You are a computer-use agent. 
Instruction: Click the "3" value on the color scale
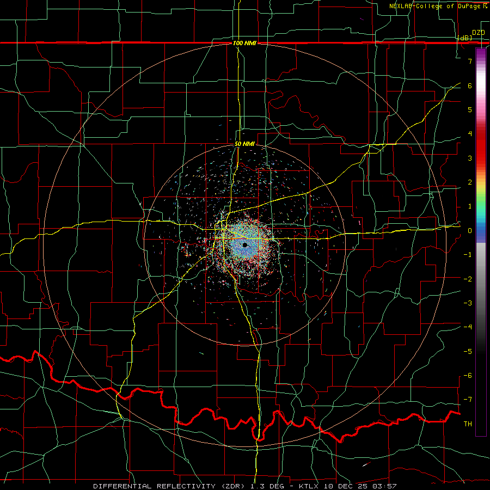[470, 158]
